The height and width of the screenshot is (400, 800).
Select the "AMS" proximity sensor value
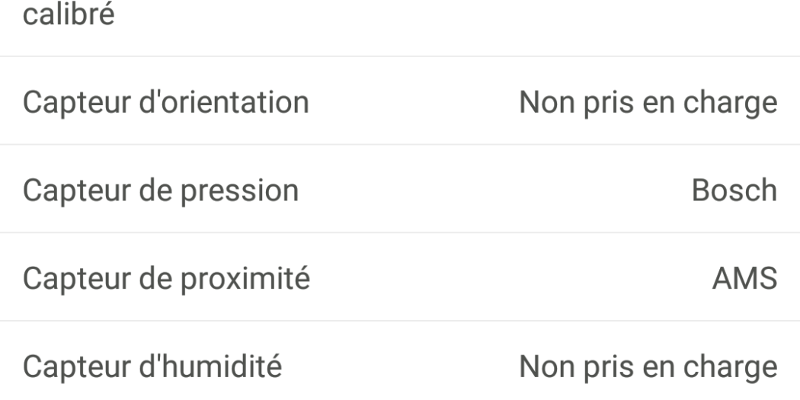pos(744,279)
